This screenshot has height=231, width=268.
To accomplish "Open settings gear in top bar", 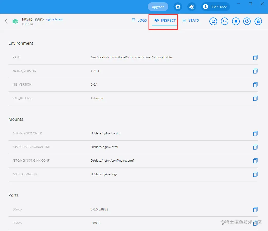I will pyautogui.click(x=178, y=7).
